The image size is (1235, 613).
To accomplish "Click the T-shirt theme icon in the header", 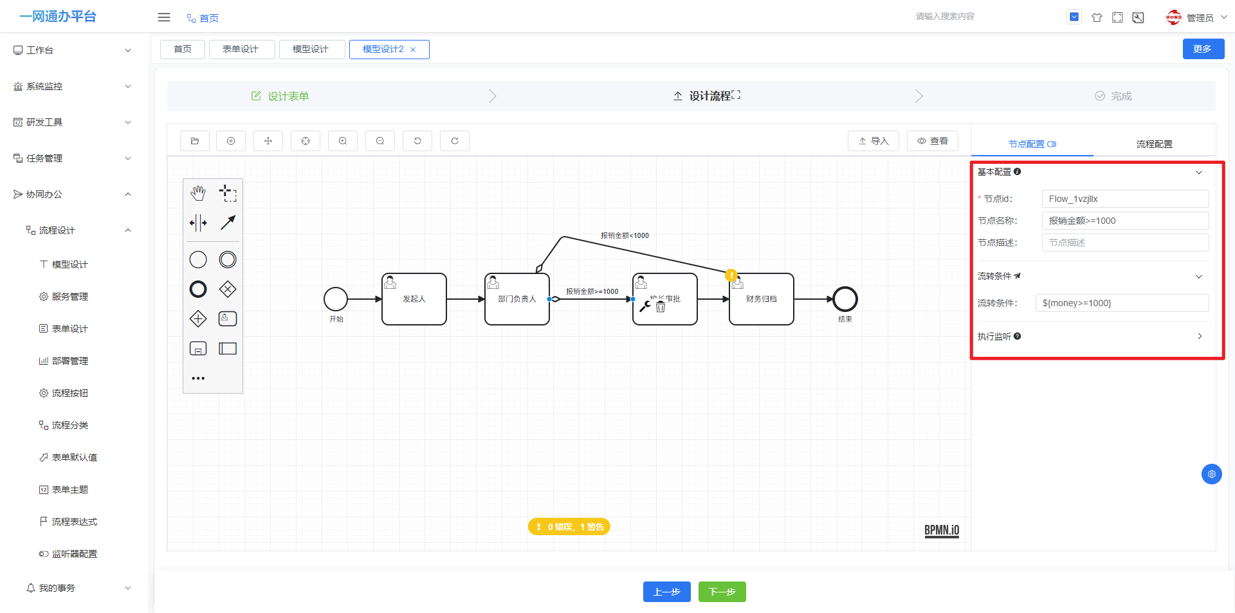I will point(1097,17).
